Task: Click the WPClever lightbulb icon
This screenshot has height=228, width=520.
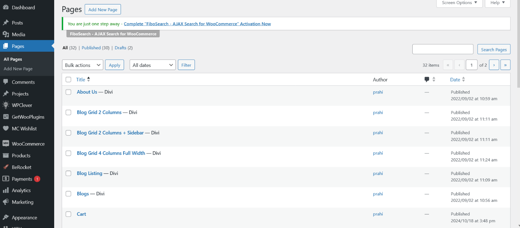Action: pyautogui.click(x=6, y=105)
